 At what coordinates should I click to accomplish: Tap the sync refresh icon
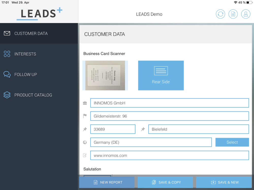point(220,14)
